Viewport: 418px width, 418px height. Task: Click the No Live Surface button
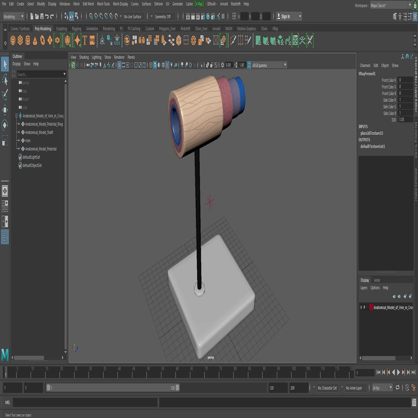coord(134,17)
